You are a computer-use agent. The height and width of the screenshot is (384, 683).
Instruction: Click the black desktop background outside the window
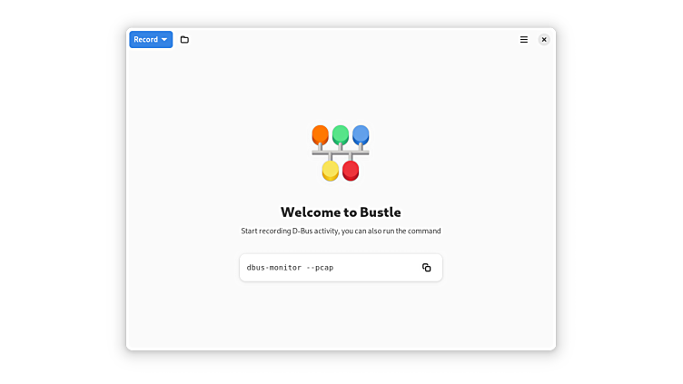click(54, 182)
